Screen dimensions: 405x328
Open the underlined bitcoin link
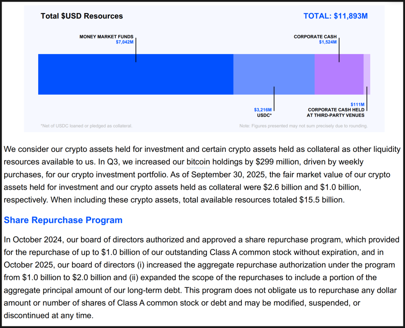(198, 162)
